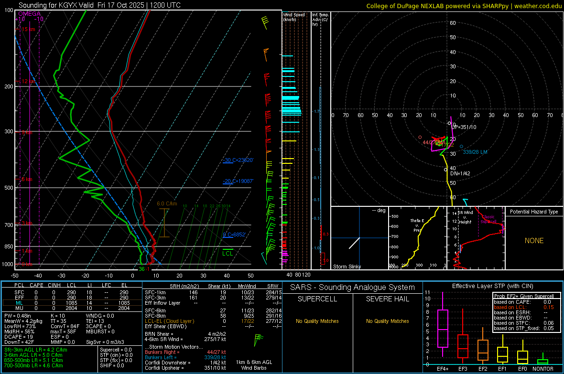Click the 6.0 C/km lapse rate label

click(x=167, y=203)
